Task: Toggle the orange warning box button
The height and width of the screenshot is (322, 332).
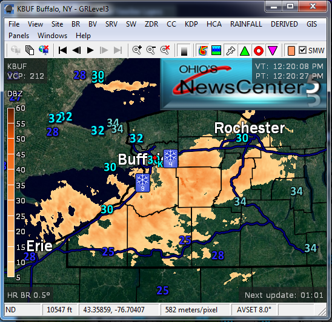Action: [291, 51]
